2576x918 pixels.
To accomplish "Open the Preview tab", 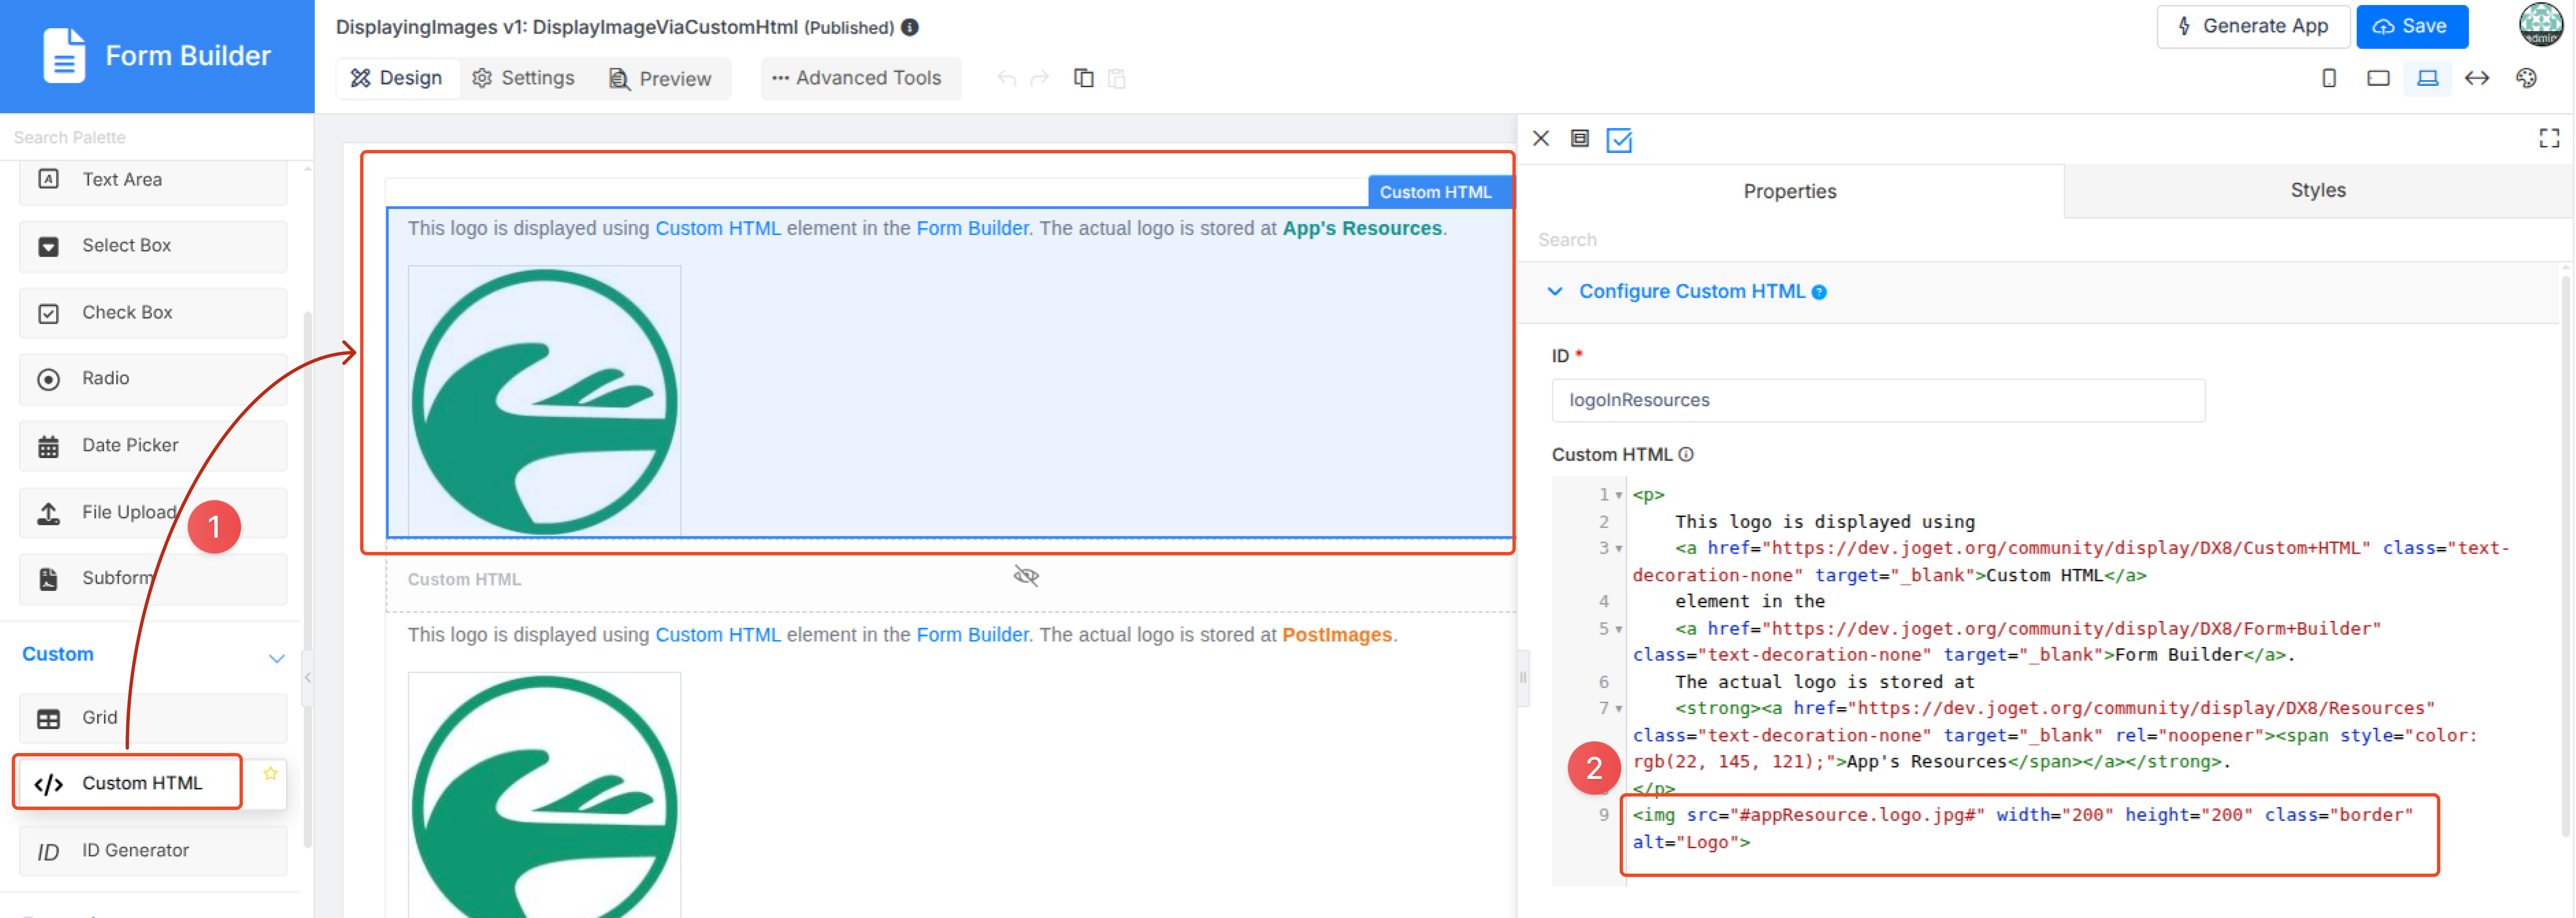I will click(661, 79).
